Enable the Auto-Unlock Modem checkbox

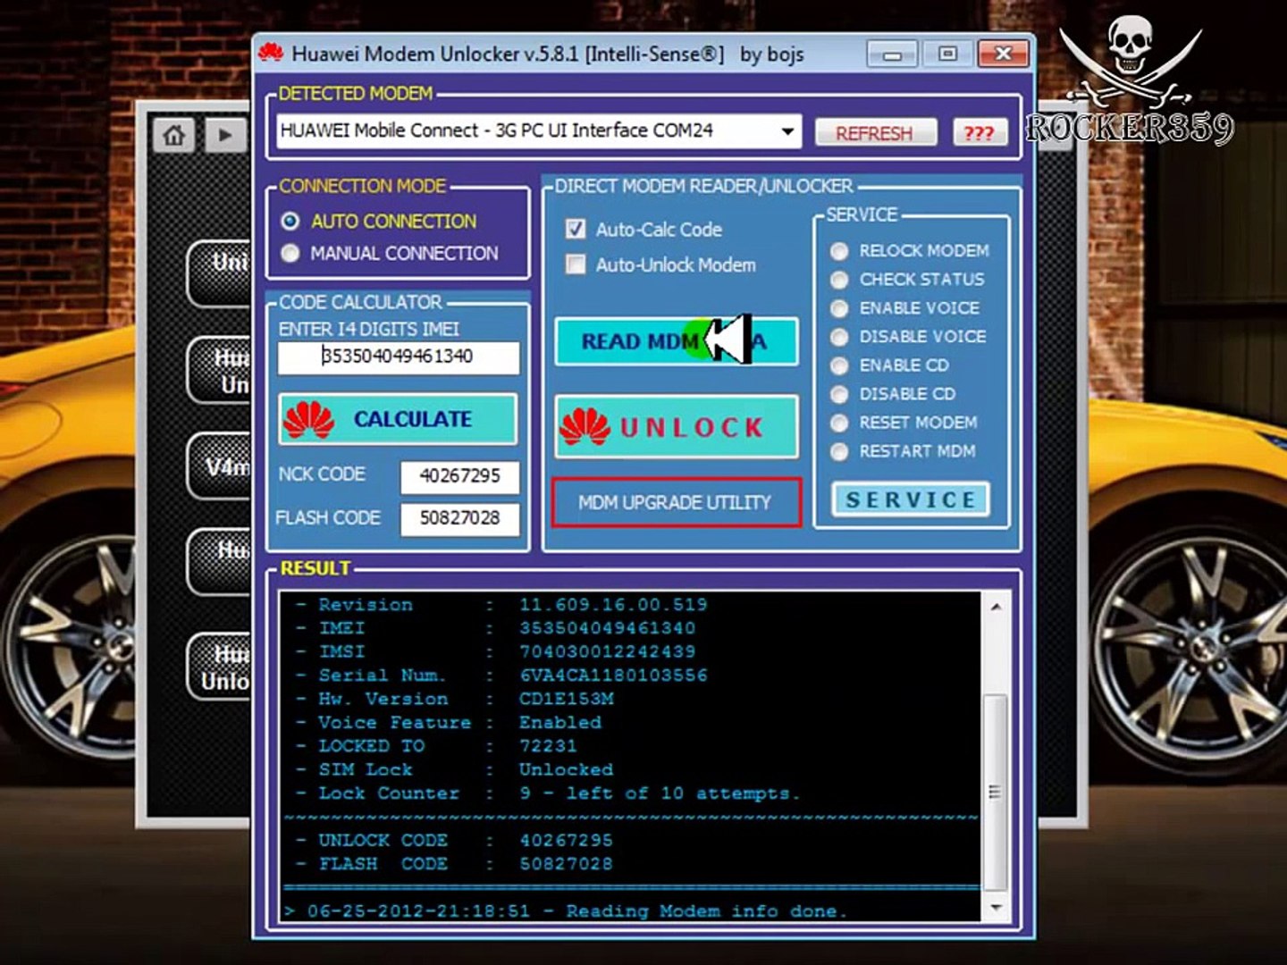[x=576, y=265]
